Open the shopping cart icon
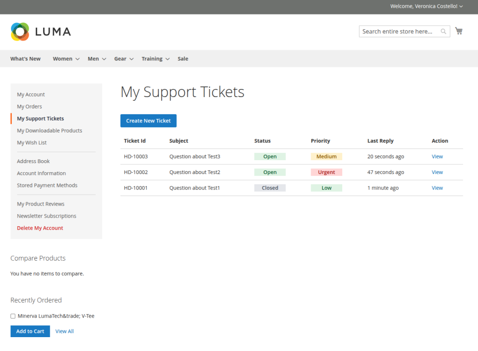Viewport: 478px width, 351px height. point(459,31)
